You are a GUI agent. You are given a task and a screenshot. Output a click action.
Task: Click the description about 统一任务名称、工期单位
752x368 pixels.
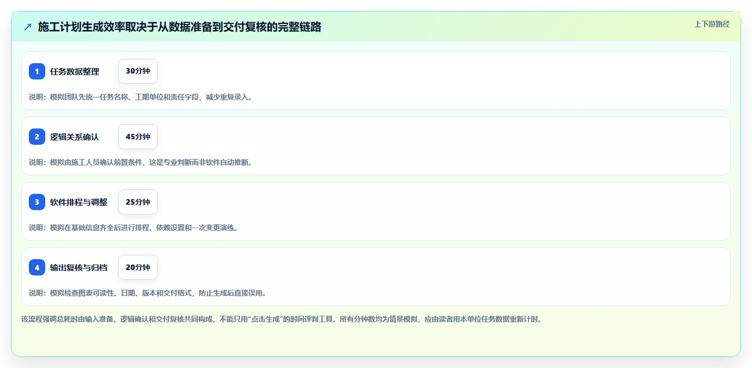coord(140,97)
